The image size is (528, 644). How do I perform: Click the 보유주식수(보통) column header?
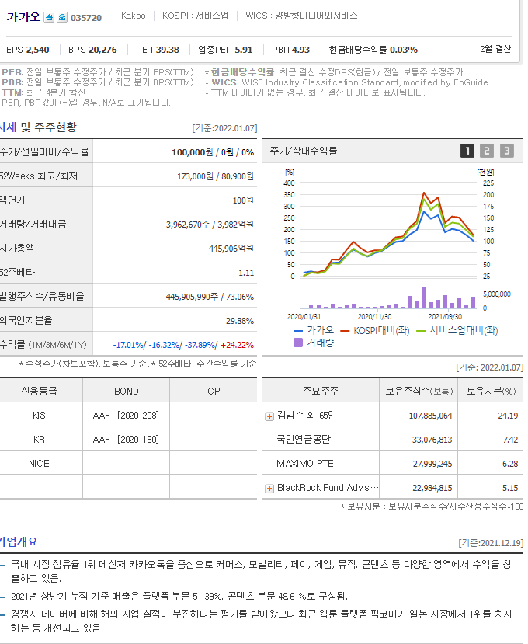(x=419, y=392)
